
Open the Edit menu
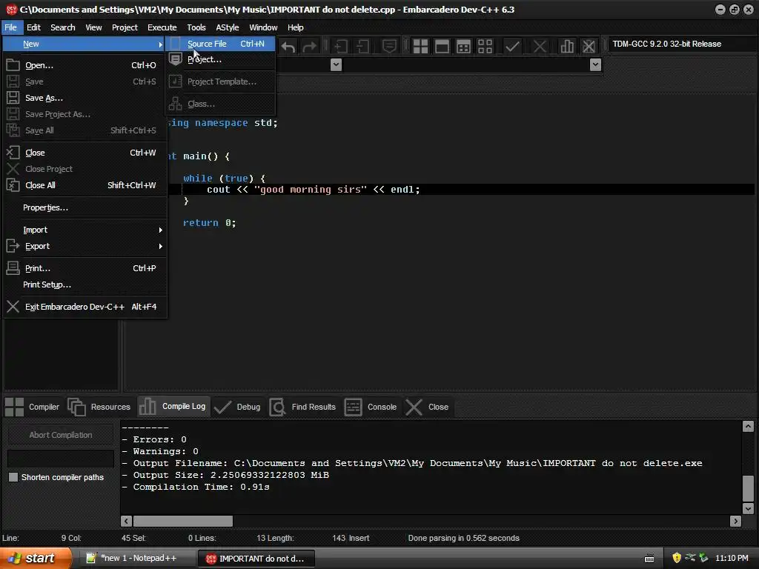click(33, 27)
